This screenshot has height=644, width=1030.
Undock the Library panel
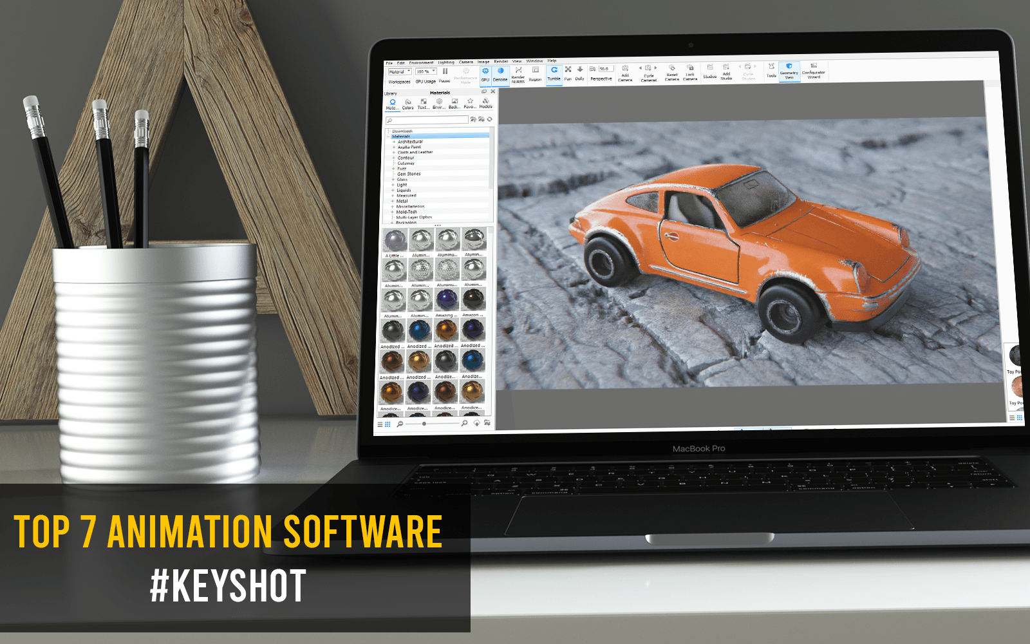point(484,91)
